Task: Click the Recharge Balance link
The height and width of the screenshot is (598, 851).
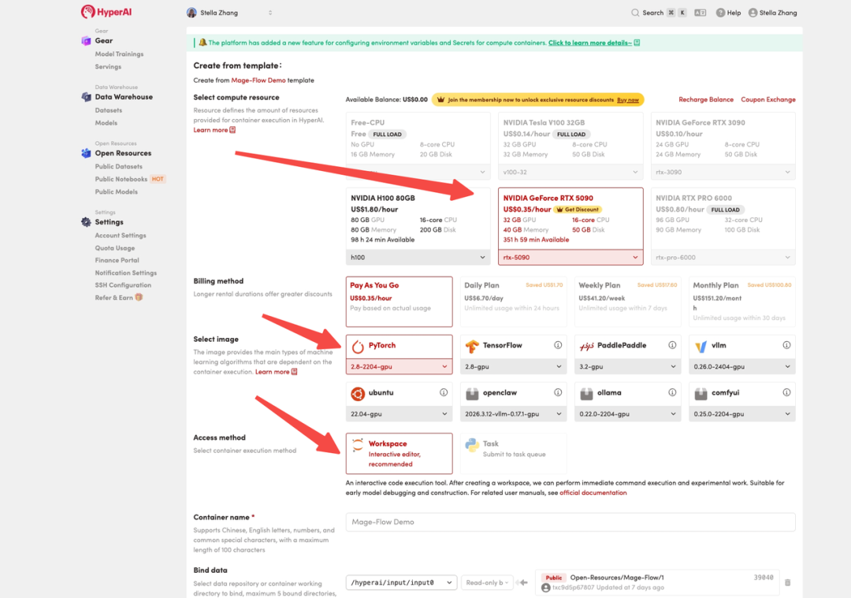Action: [x=705, y=99]
